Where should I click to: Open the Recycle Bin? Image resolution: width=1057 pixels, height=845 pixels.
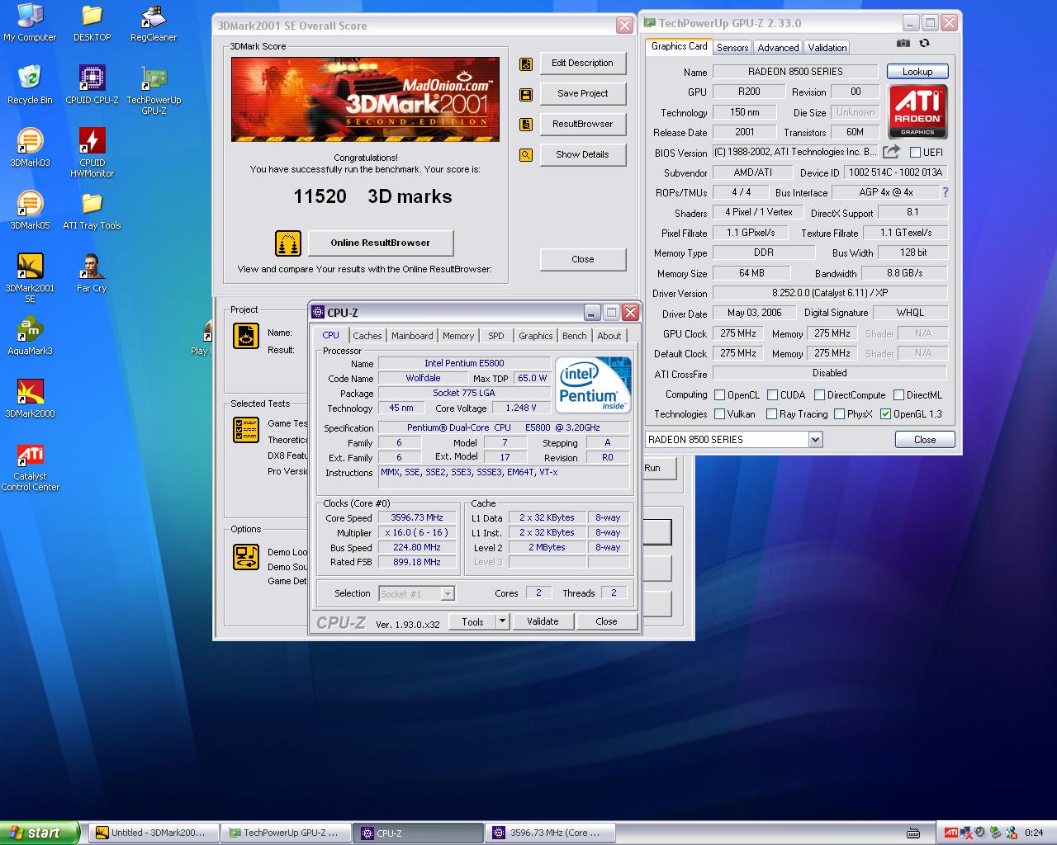tap(30, 85)
